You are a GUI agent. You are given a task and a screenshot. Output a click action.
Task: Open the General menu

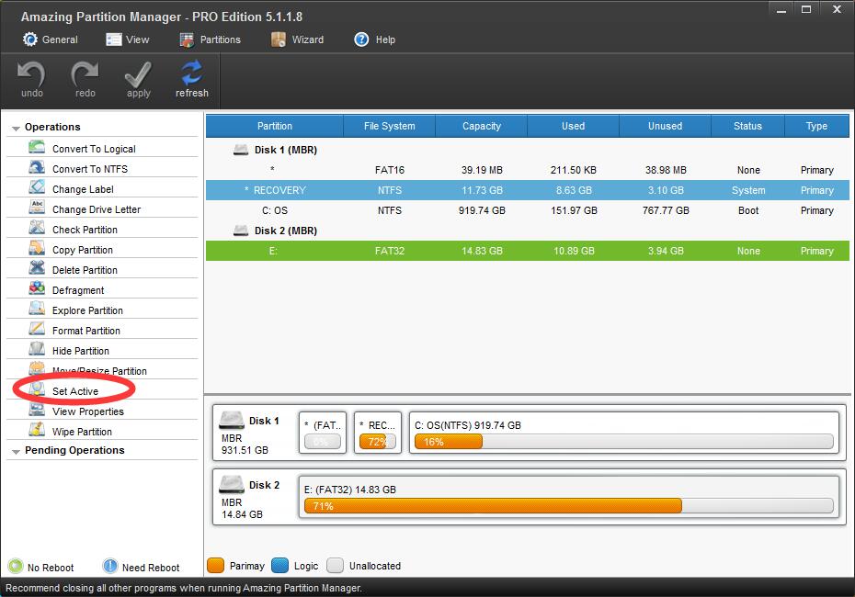click(x=51, y=39)
